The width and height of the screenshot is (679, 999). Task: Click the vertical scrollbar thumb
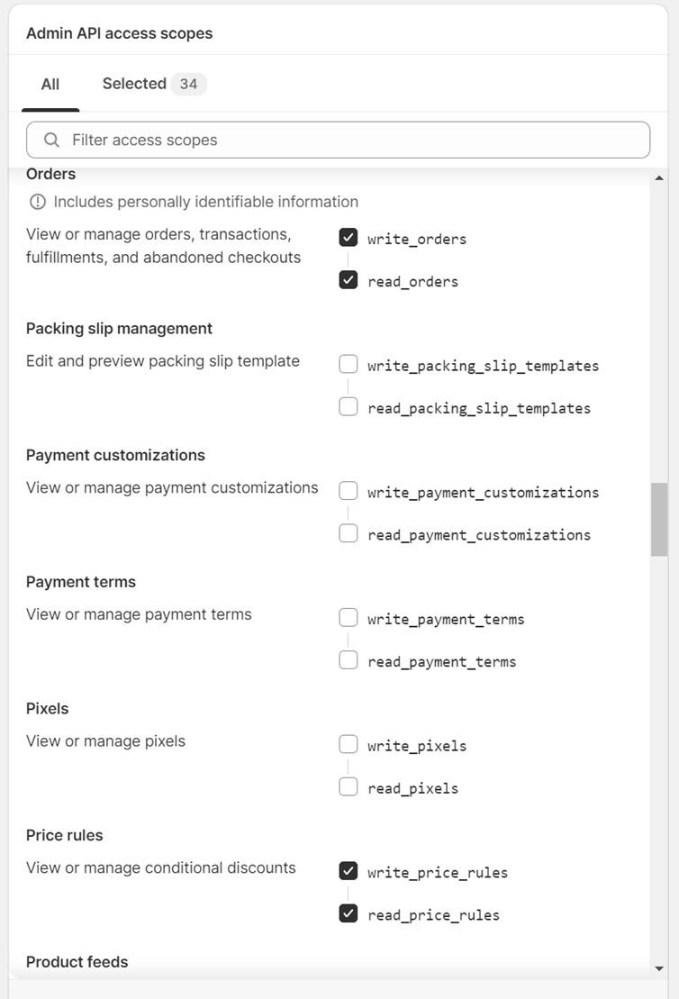point(659,519)
